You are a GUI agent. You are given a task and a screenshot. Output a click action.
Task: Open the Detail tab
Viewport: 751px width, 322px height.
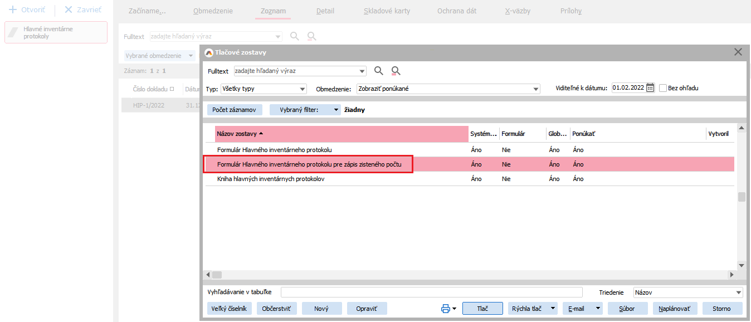[325, 11]
